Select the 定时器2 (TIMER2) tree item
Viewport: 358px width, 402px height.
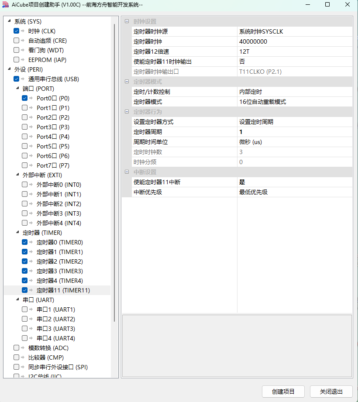[x=60, y=261]
